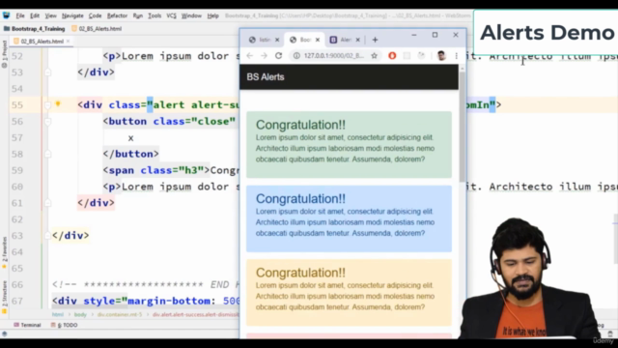This screenshot has height=348, width=618.
Task: Open the Tools menu
Action: (154, 15)
